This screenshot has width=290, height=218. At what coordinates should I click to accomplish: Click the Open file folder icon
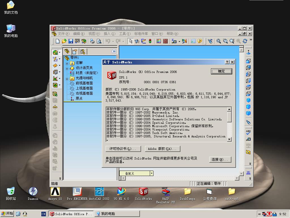tap(64, 41)
